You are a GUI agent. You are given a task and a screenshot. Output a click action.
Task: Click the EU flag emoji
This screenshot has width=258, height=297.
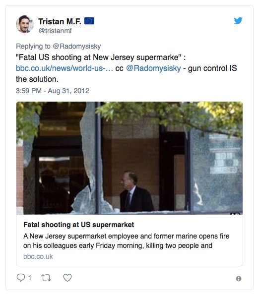89,21
